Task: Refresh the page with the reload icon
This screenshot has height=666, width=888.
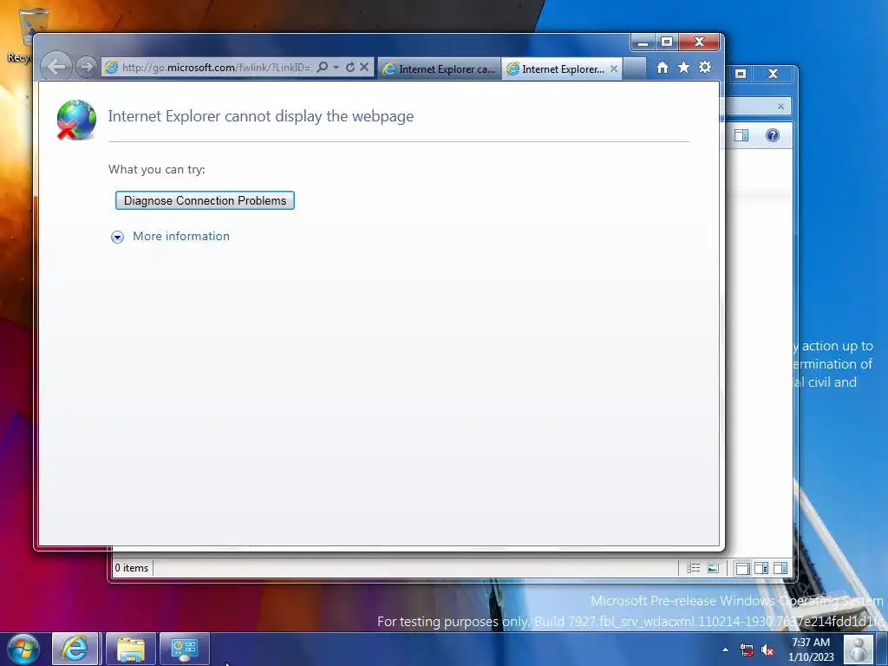Action: tap(350, 68)
